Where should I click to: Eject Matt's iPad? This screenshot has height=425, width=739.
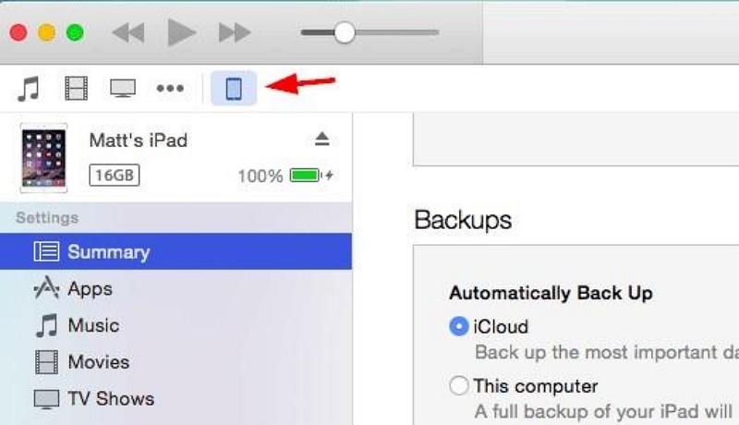[321, 140]
